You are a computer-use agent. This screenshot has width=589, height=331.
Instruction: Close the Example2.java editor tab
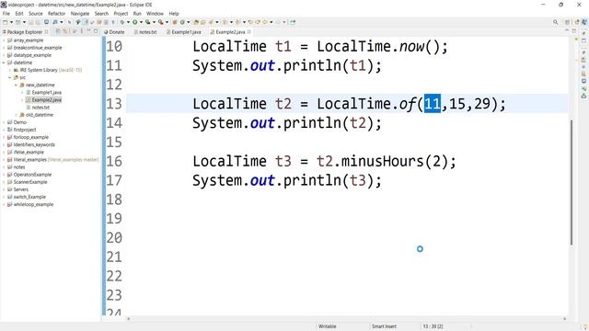[x=249, y=32]
